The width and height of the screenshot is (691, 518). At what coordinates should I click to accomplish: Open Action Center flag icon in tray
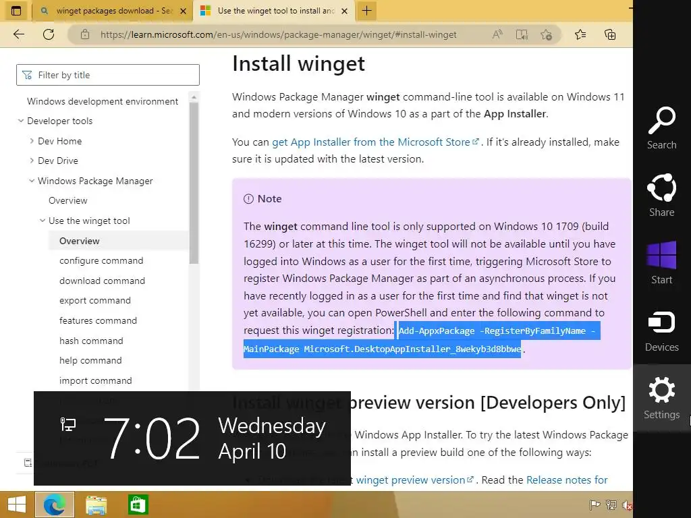(595, 505)
